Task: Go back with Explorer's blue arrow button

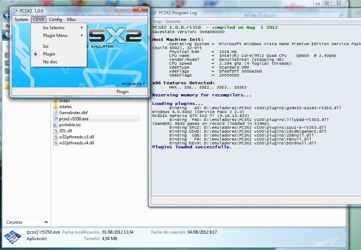Action: click(x=6, y=16)
